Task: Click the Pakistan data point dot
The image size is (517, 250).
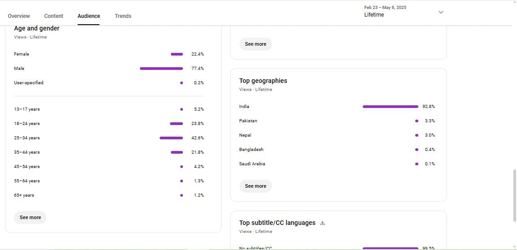Action: pyautogui.click(x=417, y=121)
